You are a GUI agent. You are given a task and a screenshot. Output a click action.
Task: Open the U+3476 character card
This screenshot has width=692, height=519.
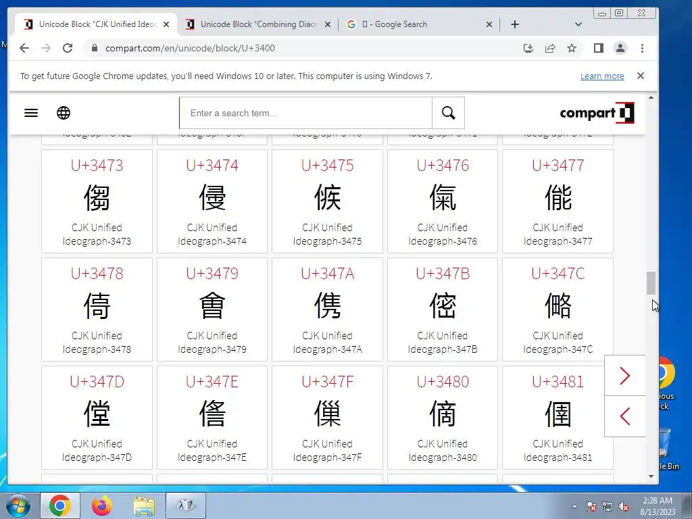(x=443, y=201)
